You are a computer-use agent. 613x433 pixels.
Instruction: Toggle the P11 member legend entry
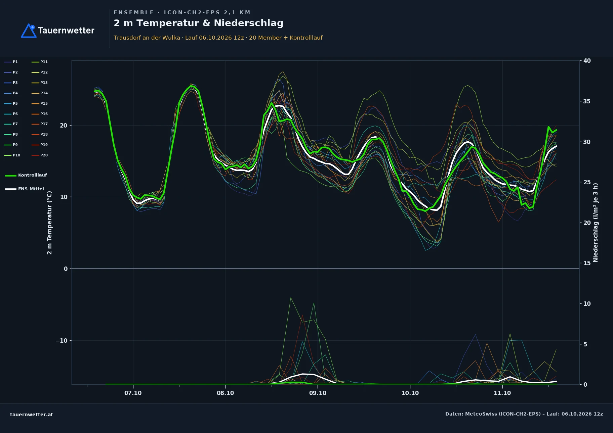(x=40, y=62)
